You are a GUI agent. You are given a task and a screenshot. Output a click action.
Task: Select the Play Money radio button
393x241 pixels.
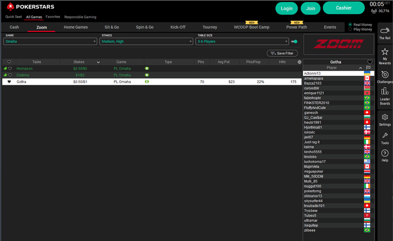click(x=351, y=29)
